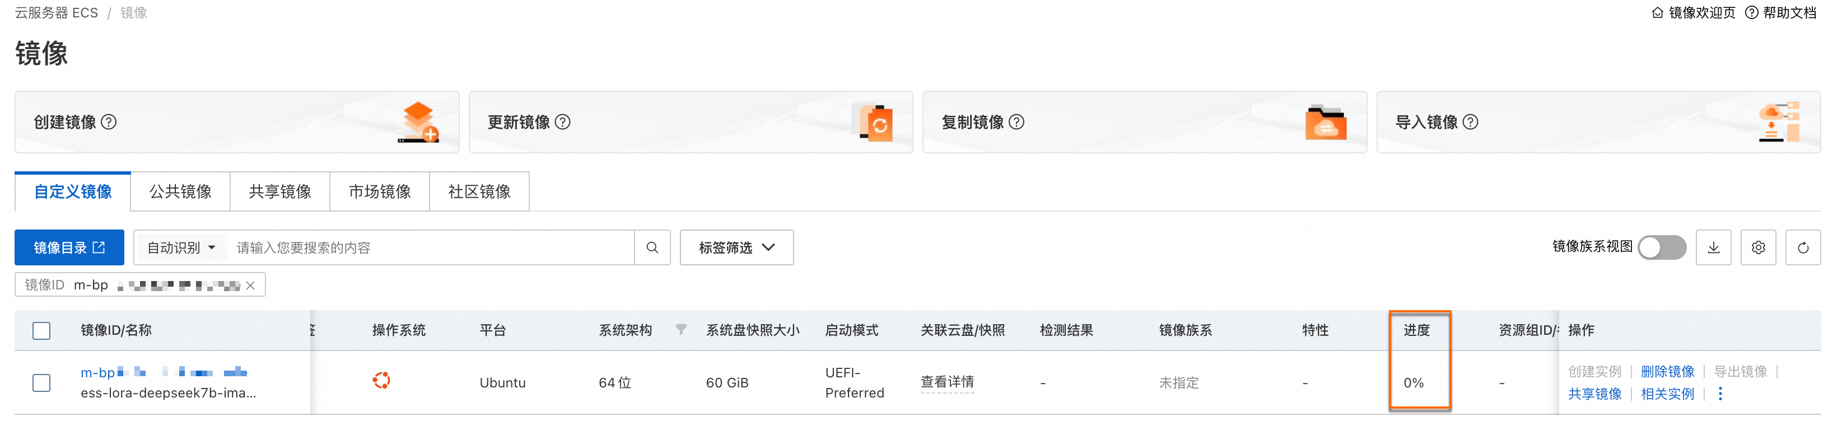This screenshot has height=421, width=1828.
Task: Toggle the 镜像族系视图 switch
Action: tap(1661, 248)
